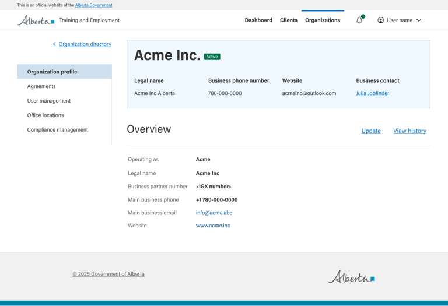Click the 2025 Government of Alberta link
This screenshot has height=306, width=448.
click(108, 274)
